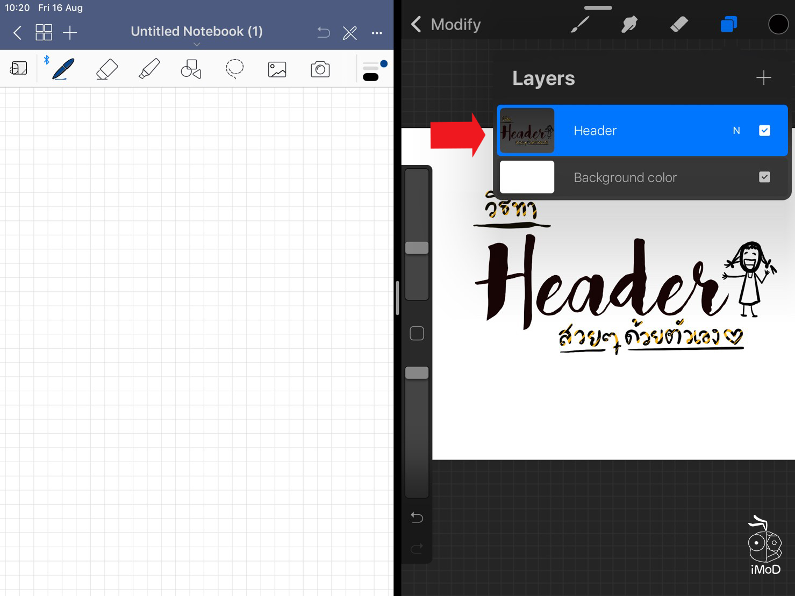Open the more options menu in GoodNotes
The height and width of the screenshot is (596, 795).
click(377, 33)
